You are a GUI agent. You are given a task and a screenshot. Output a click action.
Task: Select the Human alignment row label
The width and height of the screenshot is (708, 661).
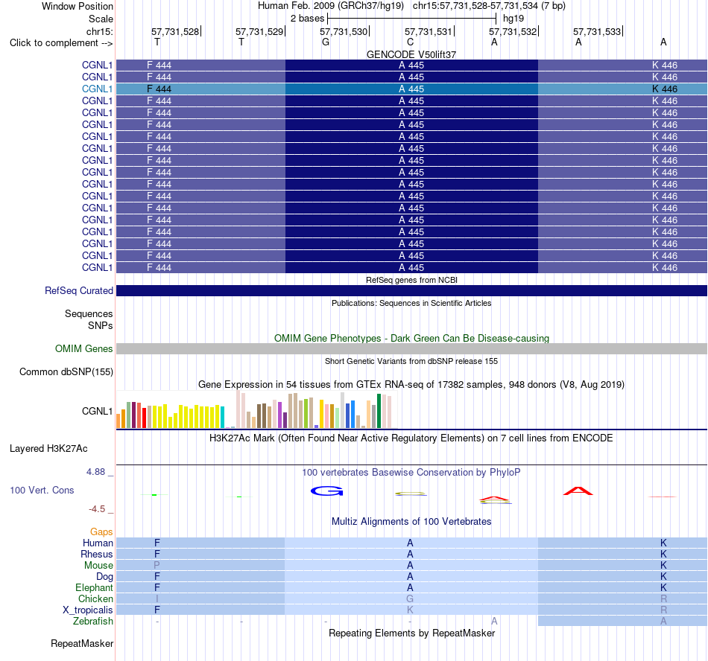[x=98, y=543]
